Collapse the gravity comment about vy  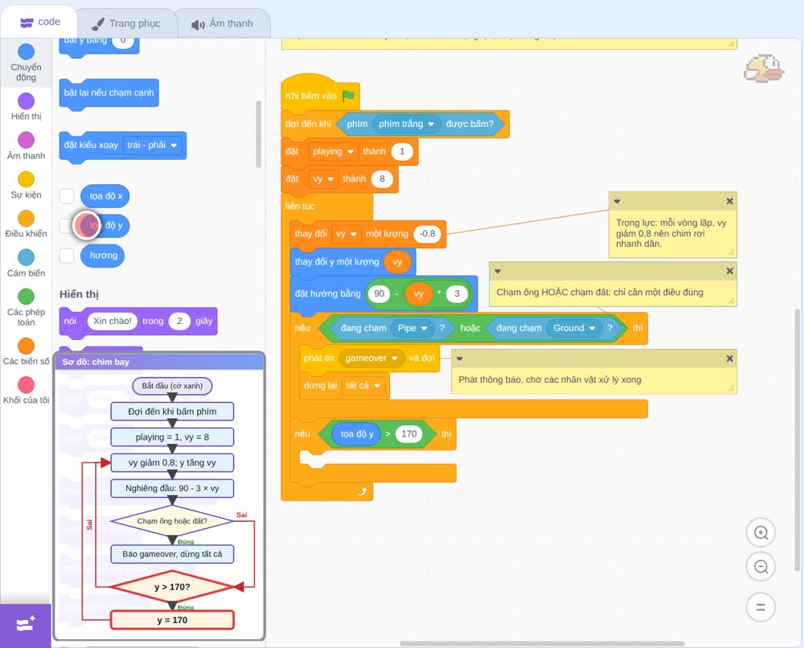(x=617, y=202)
